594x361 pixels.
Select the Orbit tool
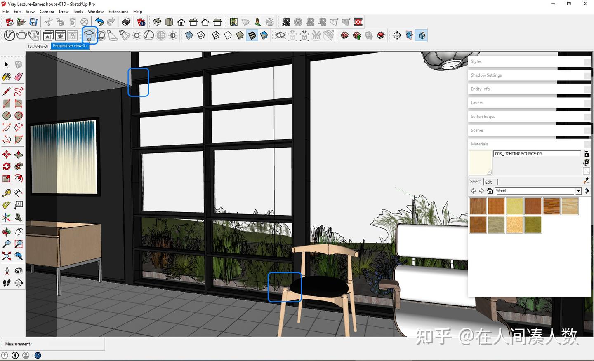coord(7,232)
